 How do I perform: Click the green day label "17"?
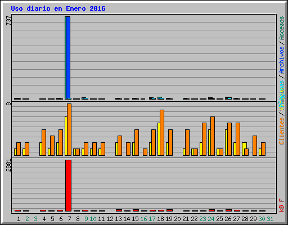pos(152,219)
